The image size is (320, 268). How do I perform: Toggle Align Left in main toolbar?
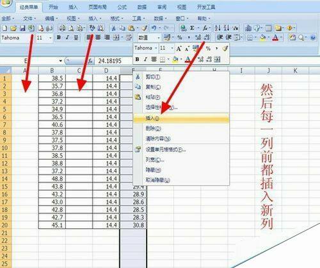pyautogui.click(x=89, y=38)
